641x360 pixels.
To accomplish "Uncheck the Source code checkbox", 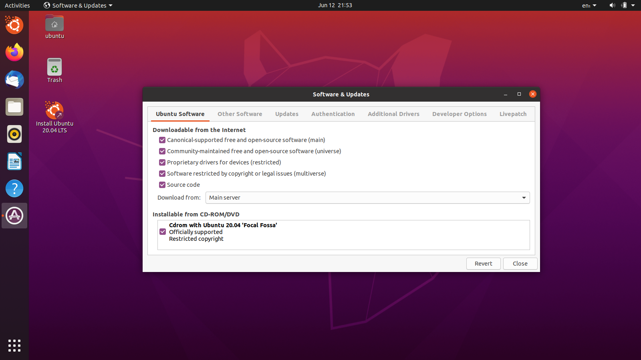I will [162, 185].
